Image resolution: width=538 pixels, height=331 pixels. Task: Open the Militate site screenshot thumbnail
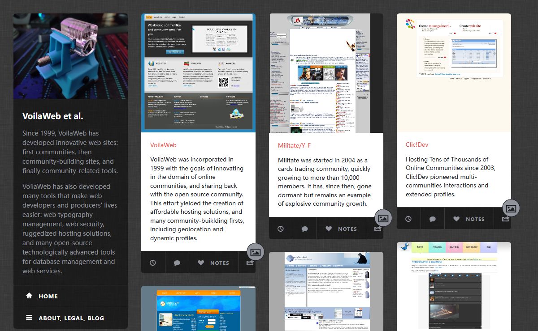(x=326, y=73)
